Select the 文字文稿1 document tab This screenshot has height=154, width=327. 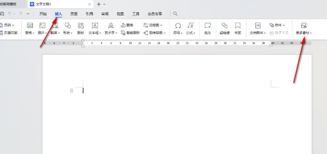point(61,4)
